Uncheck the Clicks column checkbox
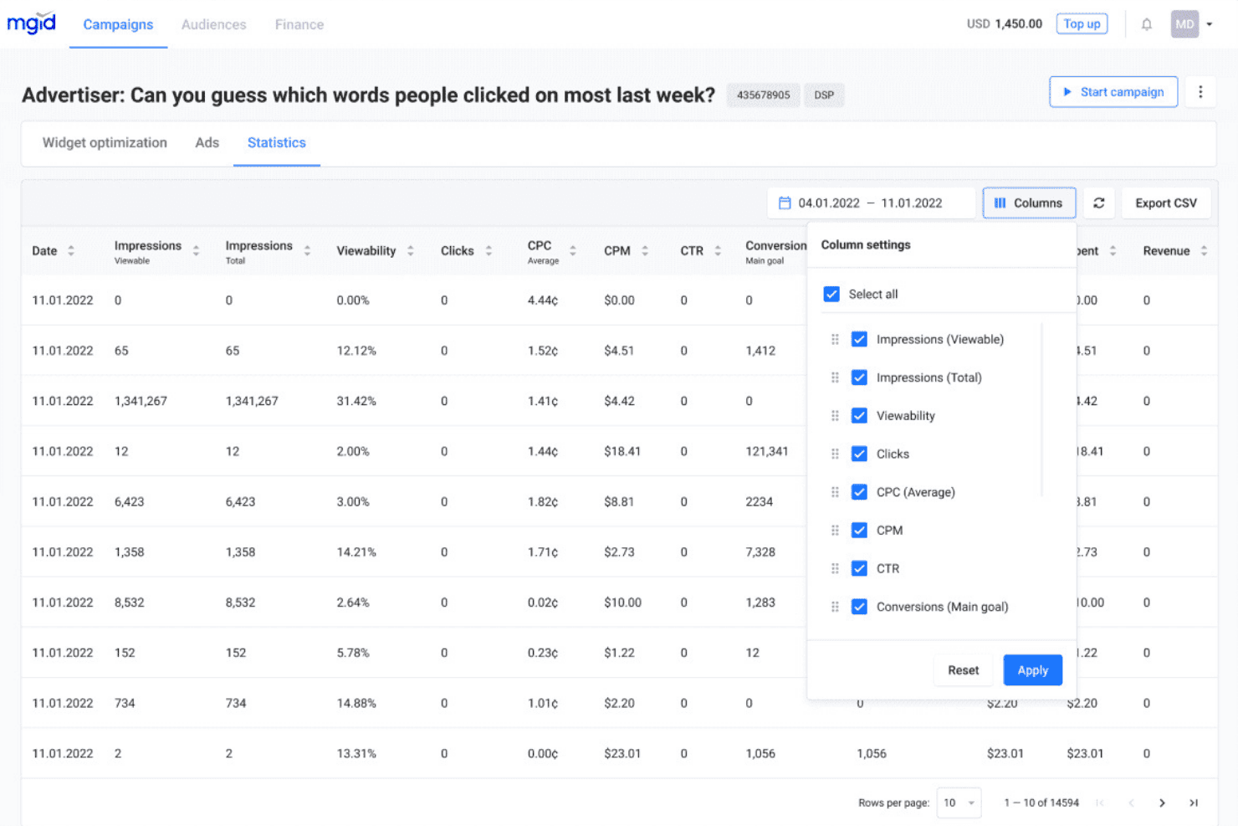This screenshot has width=1238, height=826. point(859,454)
